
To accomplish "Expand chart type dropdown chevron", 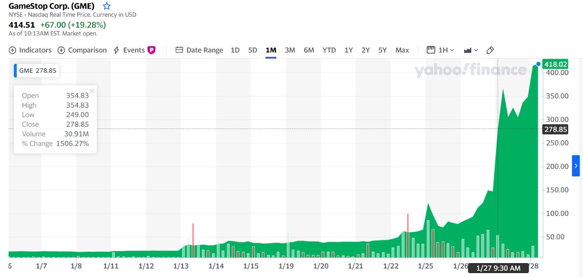I will 476,50.
